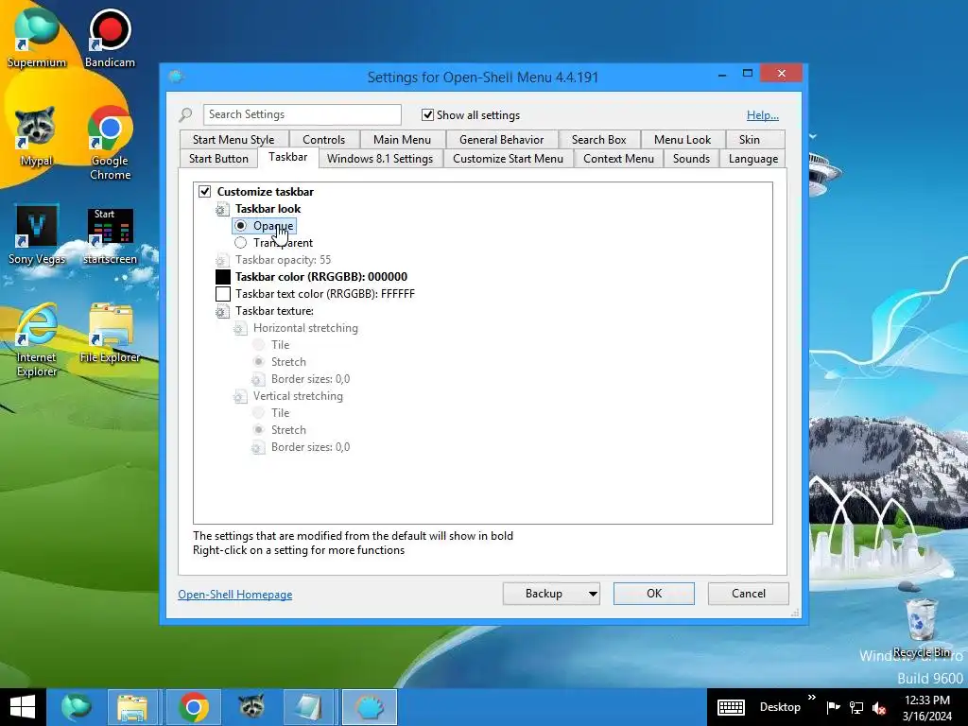Open the startscreen desktop shortcut
The image size is (968, 726).
(x=110, y=235)
